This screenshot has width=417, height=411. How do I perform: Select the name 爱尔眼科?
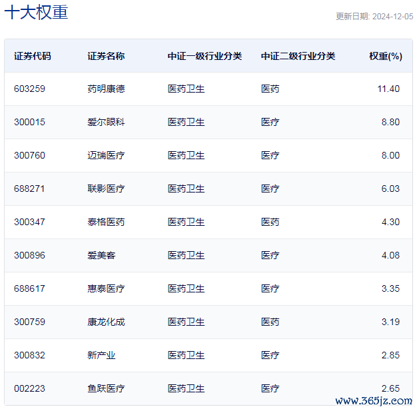click(106, 122)
